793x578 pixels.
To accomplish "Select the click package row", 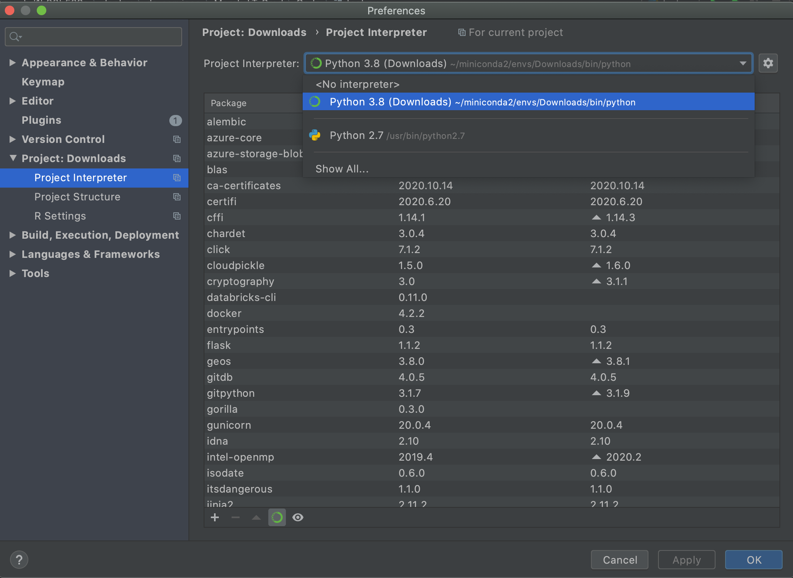I will [492, 249].
